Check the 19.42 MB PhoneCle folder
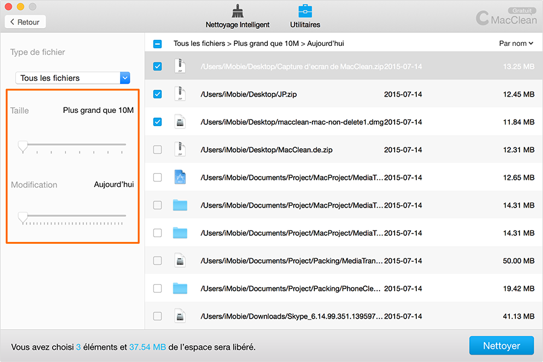543x362 pixels. click(157, 288)
